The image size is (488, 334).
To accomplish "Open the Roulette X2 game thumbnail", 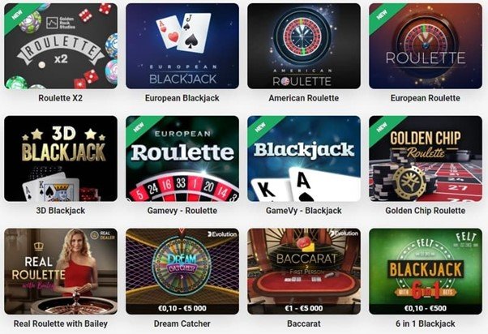I will pyautogui.click(x=61, y=46).
